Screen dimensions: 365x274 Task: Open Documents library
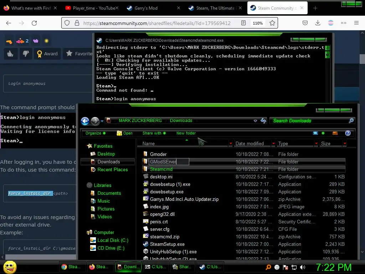109,193
